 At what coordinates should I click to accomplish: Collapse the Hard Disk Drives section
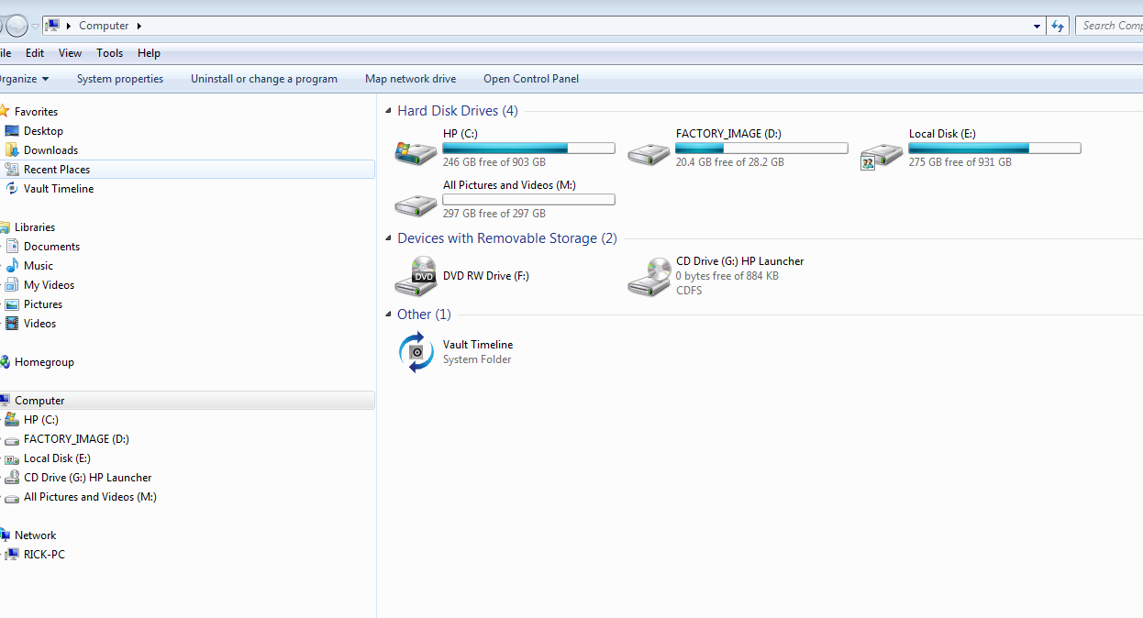388,110
